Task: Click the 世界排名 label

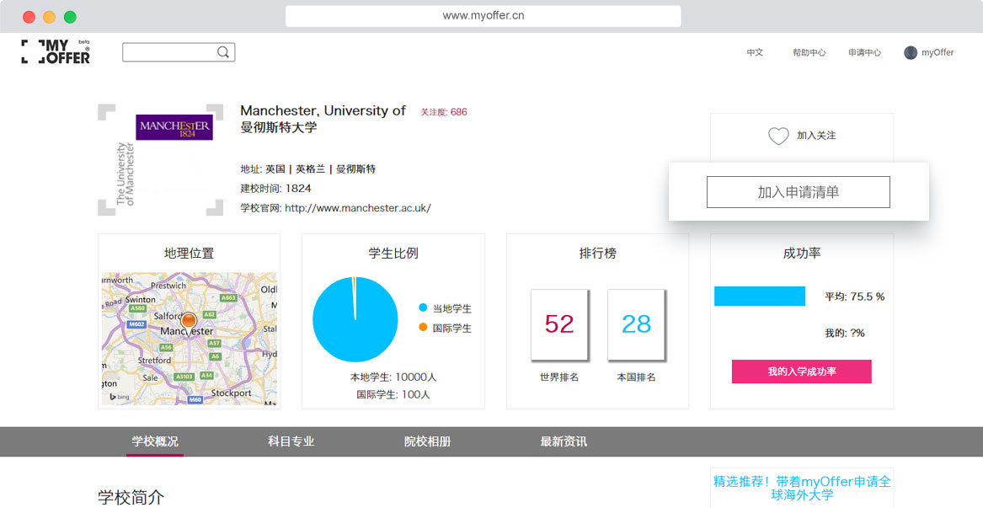Action: pos(559,377)
